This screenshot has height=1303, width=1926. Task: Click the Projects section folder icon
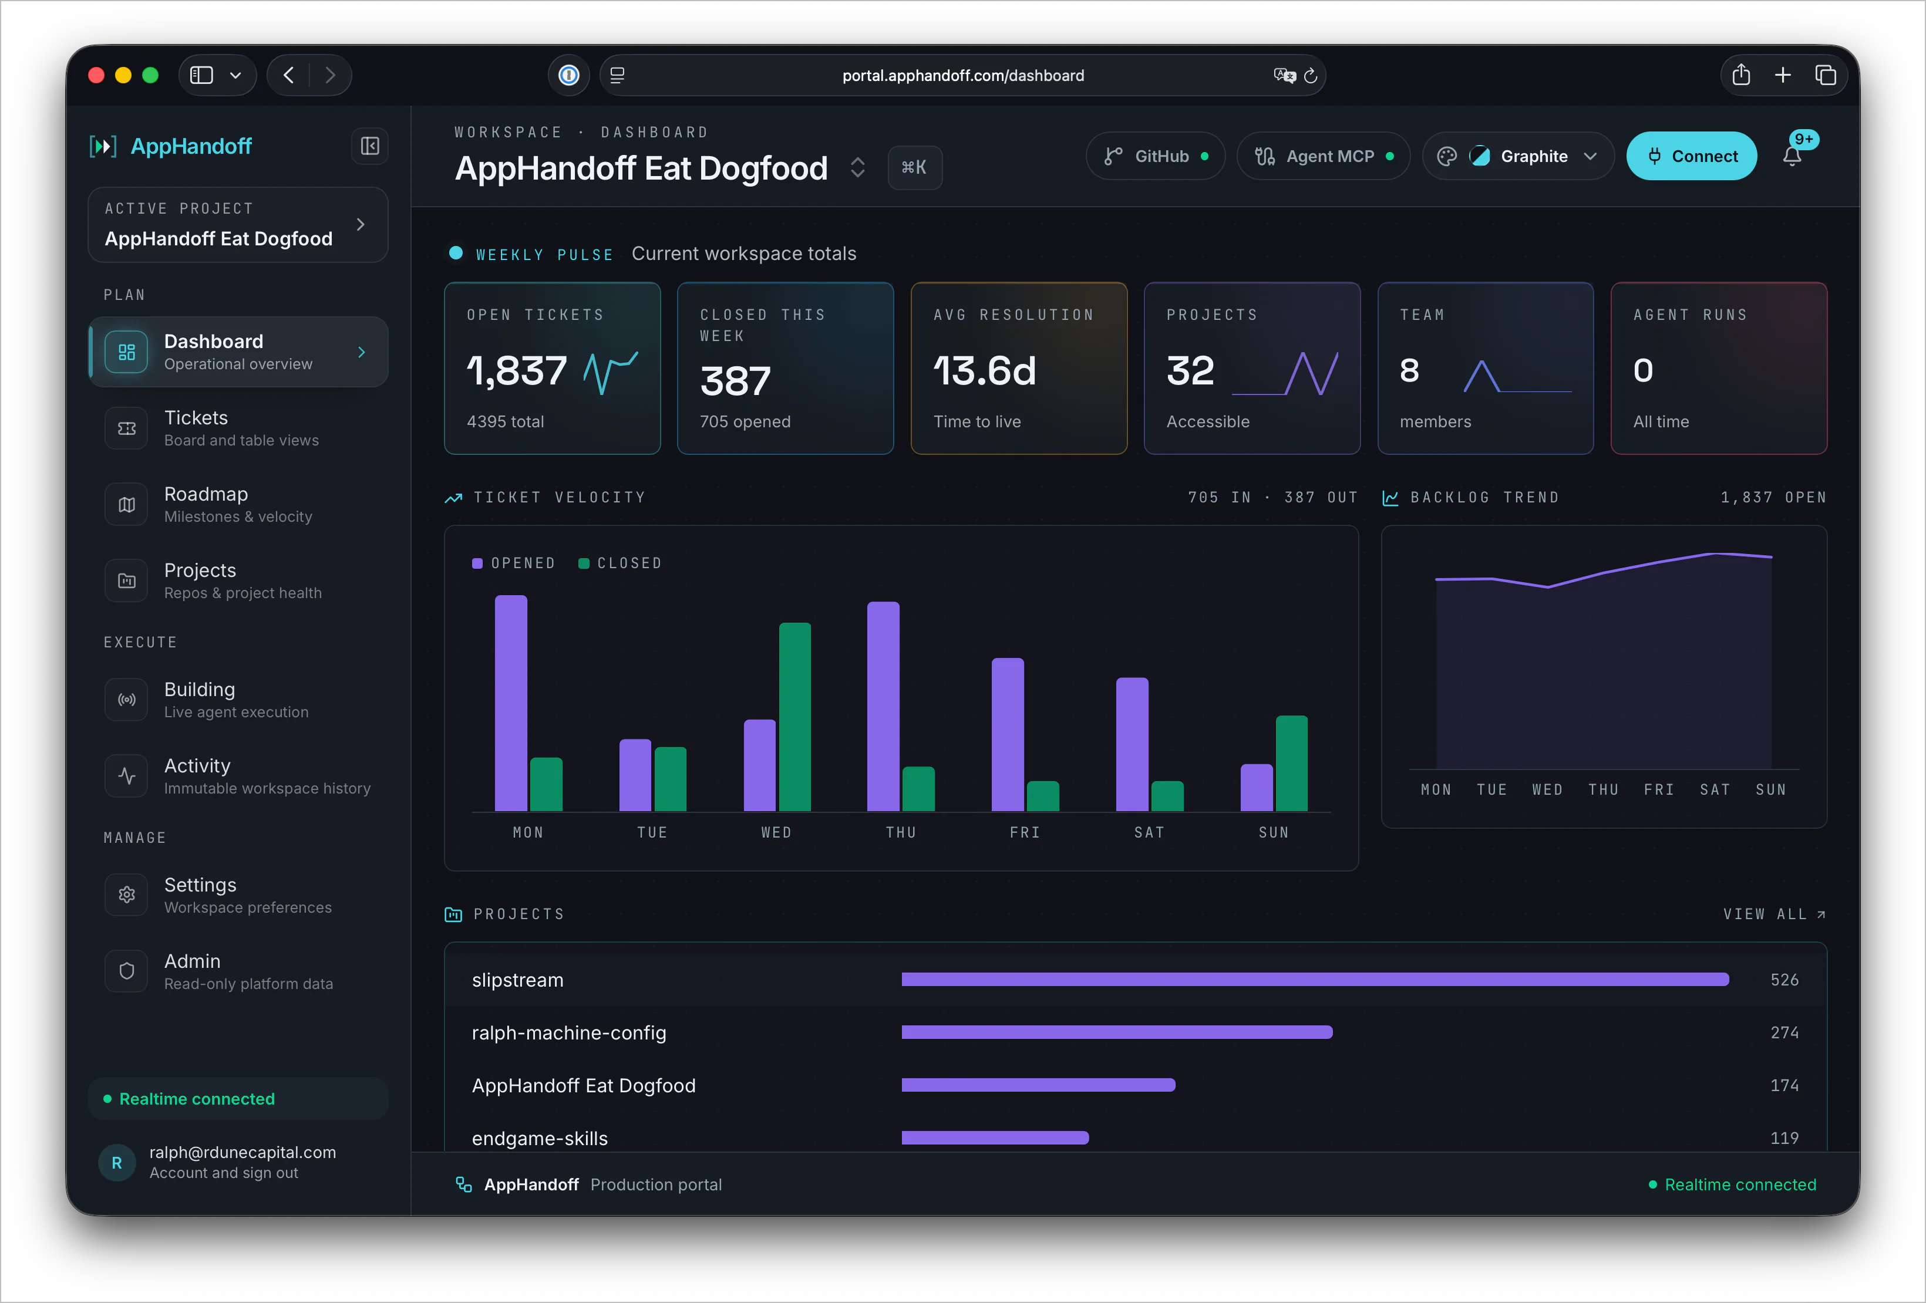pyautogui.click(x=453, y=914)
